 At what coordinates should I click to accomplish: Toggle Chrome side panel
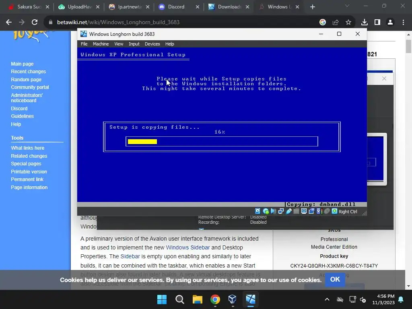pos(377,22)
